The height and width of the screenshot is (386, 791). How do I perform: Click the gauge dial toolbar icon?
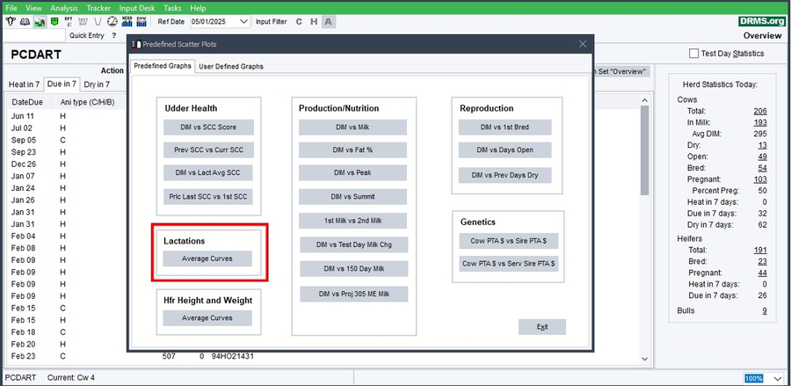[112, 22]
